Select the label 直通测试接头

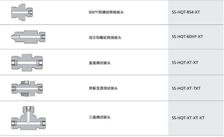(99, 63)
